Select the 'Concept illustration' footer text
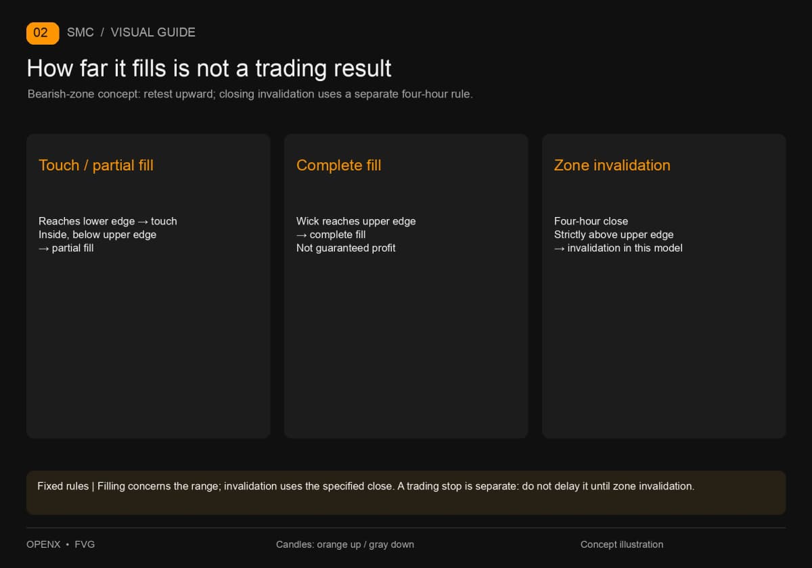The height and width of the screenshot is (568, 812). point(622,544)
